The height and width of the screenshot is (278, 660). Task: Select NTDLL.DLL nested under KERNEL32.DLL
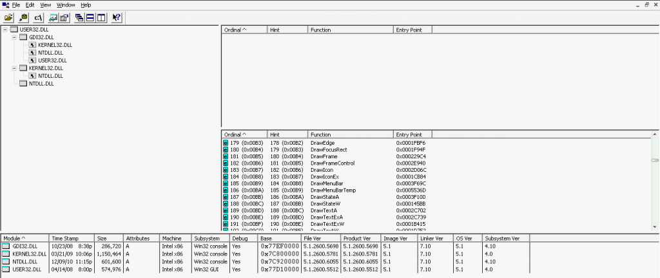click(50, 76)
